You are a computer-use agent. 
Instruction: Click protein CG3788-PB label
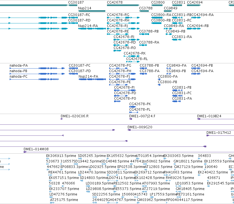pyautogui.click(x=149, y=66)
